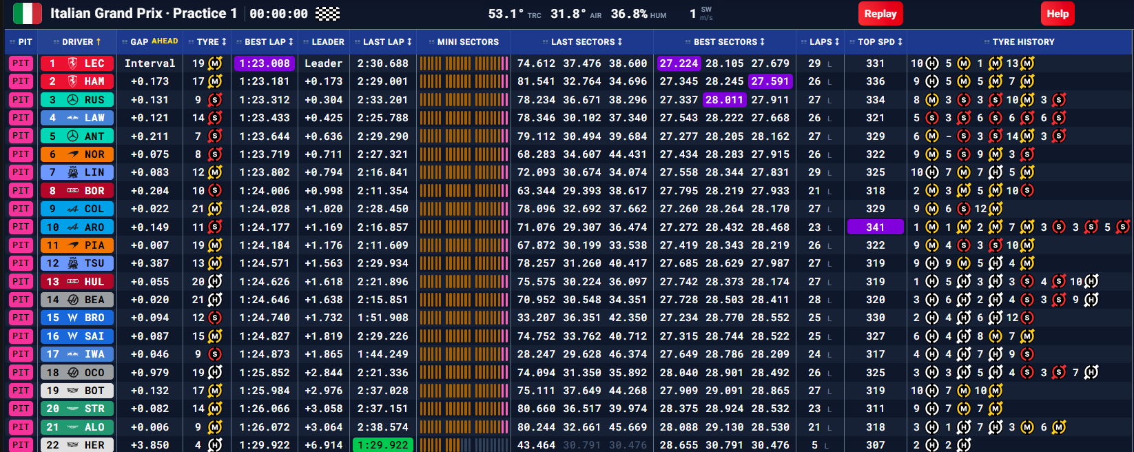Click track temperature 53.1° TRC
This screenshot has height=452, width=1134.
(x=515, y=14)
